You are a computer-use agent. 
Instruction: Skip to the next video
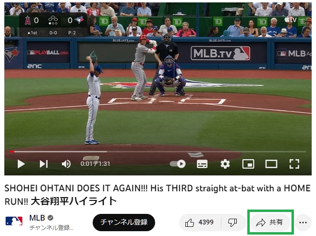click(x=44, y=164)
